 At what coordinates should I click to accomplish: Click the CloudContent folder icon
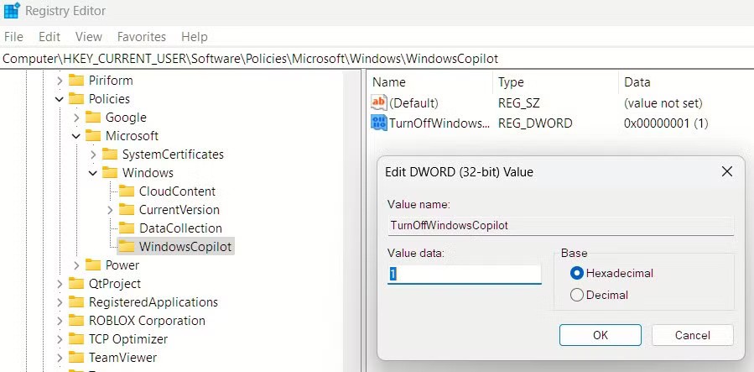tap(127, 191)
